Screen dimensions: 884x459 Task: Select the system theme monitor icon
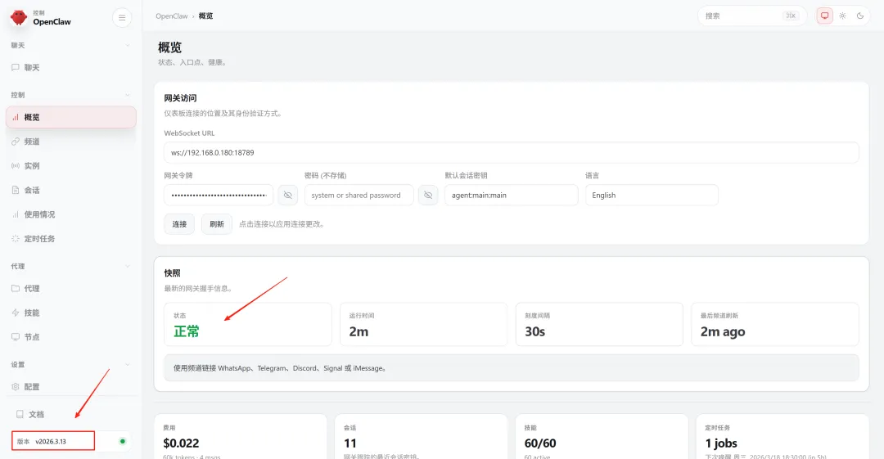click(x=825, y=16)
